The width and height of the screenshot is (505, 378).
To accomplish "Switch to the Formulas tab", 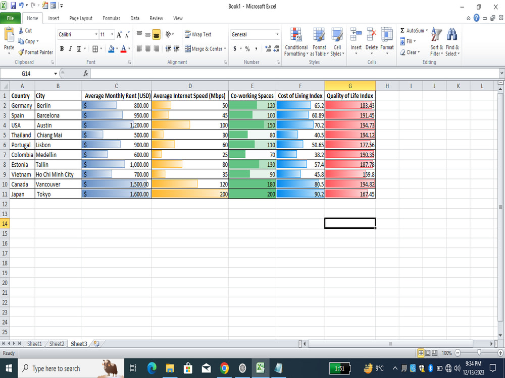I will click(112, 18).
